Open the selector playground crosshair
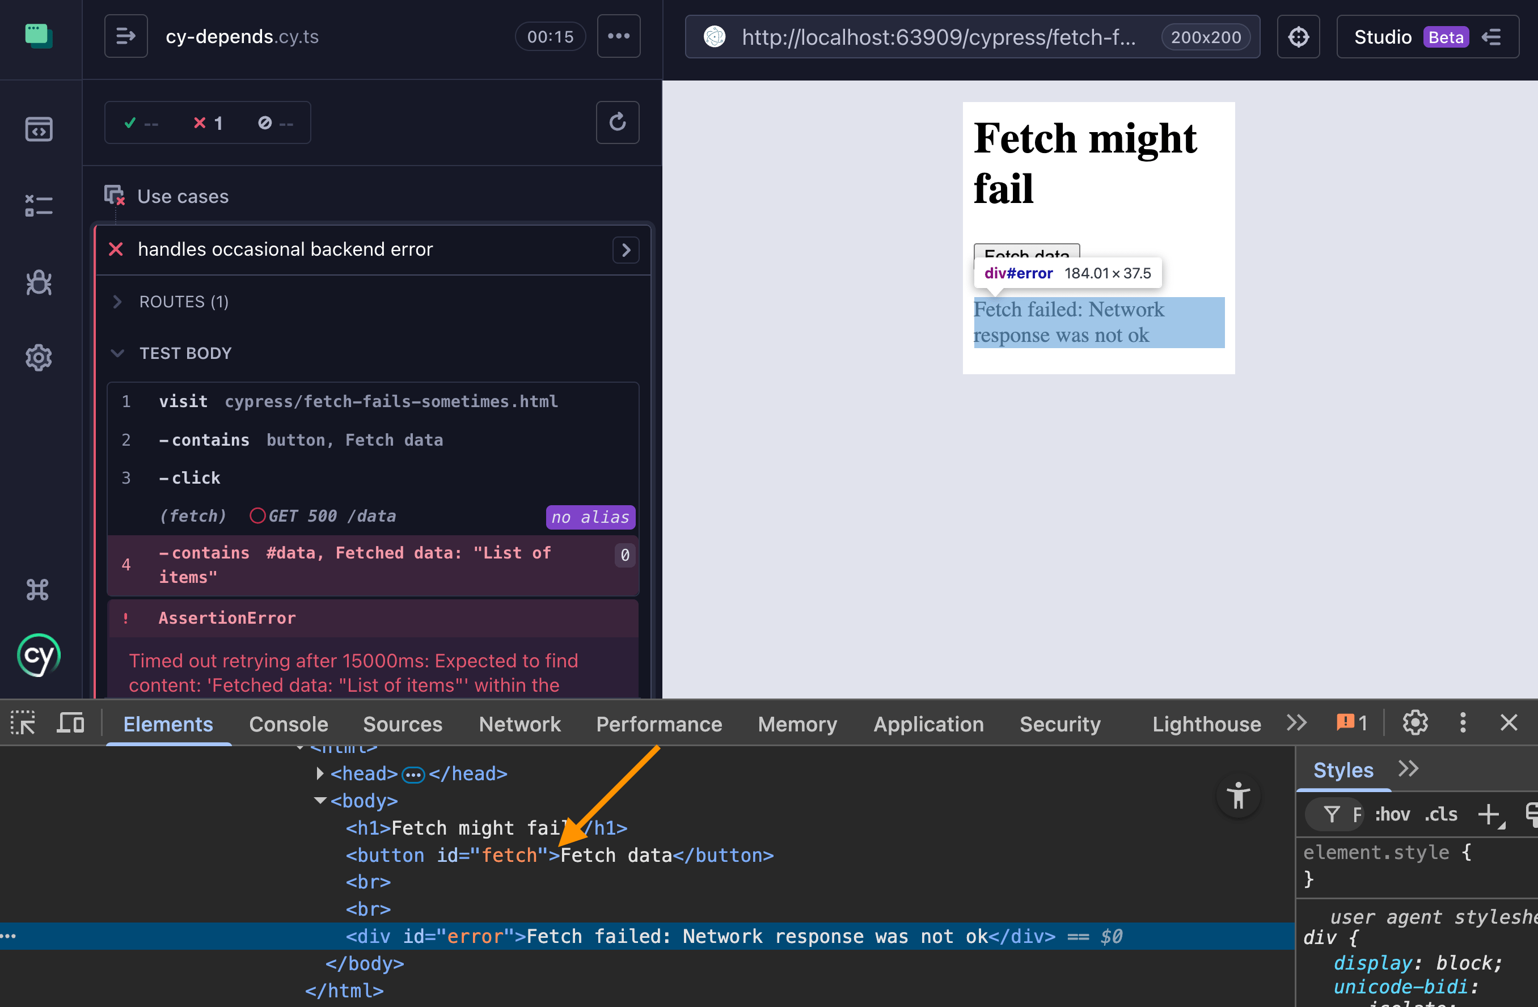1538x1007 pixels. point(1298,37)
